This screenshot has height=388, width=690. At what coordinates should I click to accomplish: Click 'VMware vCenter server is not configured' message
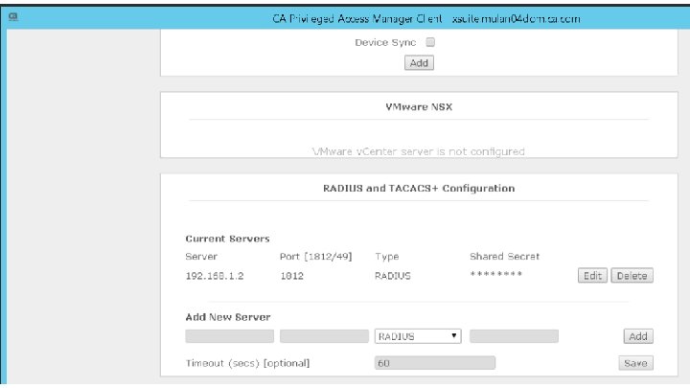tap(419, 151)
